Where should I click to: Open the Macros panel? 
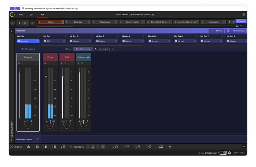[217, 31]
